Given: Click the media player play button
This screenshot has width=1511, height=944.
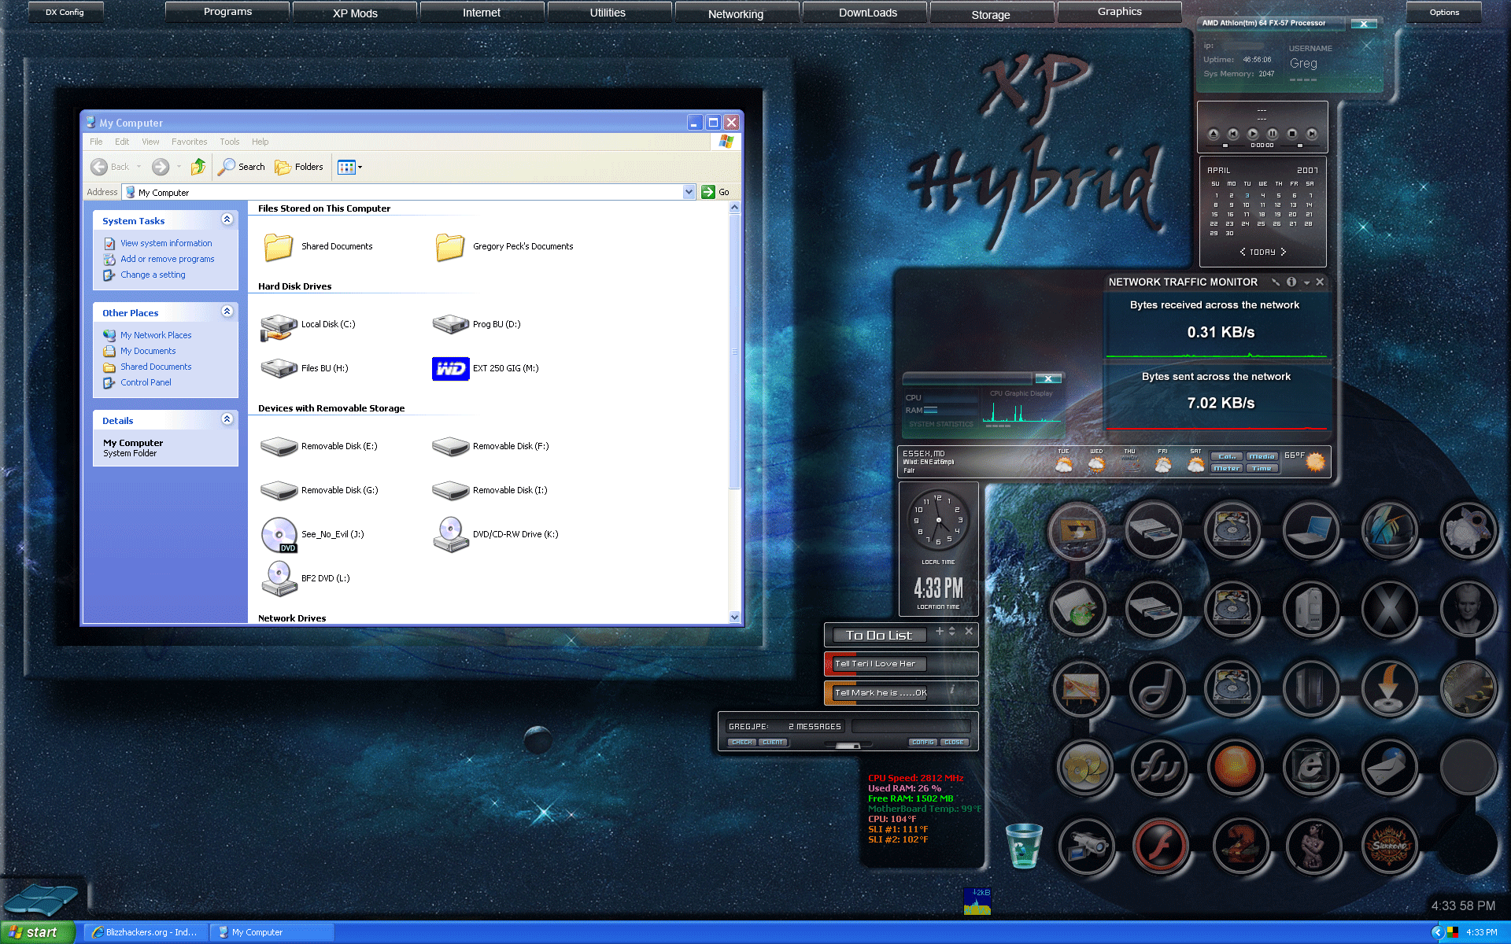Looking at the screenshot, I should click(1253, 134).
